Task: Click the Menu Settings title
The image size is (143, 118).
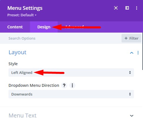Action: (x=25, y=8)
